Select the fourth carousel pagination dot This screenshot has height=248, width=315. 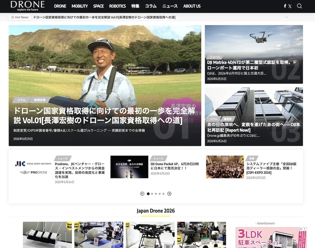160,194
